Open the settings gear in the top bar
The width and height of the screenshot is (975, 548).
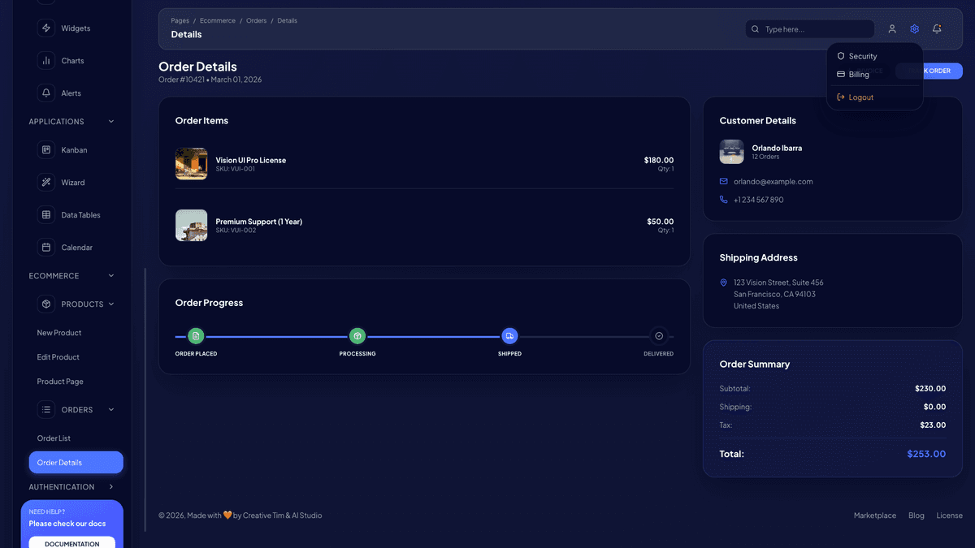click(914, 28)
